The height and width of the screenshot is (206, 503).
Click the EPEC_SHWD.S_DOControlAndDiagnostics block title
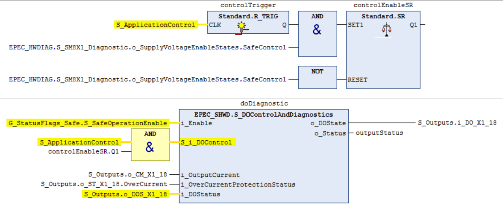pyautogui.click(x=264, y=114)
